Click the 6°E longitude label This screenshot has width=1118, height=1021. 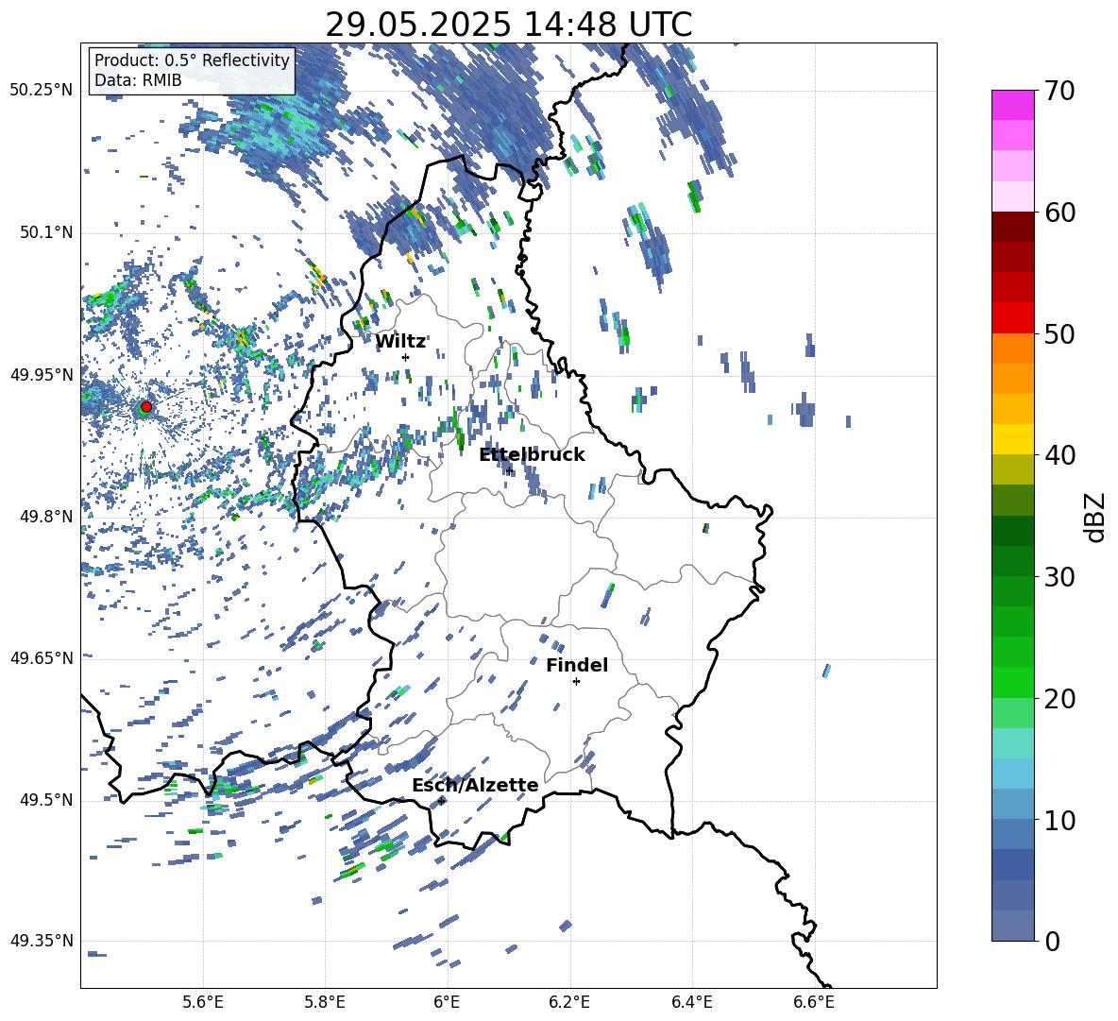coord(447,1002)
